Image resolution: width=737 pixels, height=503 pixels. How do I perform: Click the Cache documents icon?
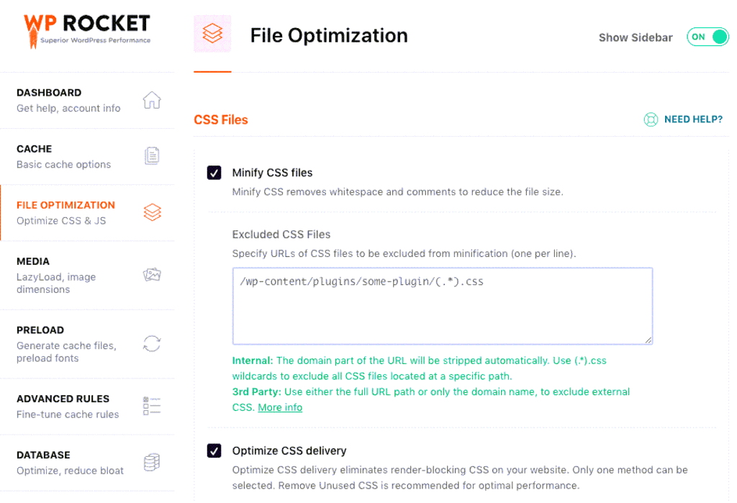click(152, 156)
